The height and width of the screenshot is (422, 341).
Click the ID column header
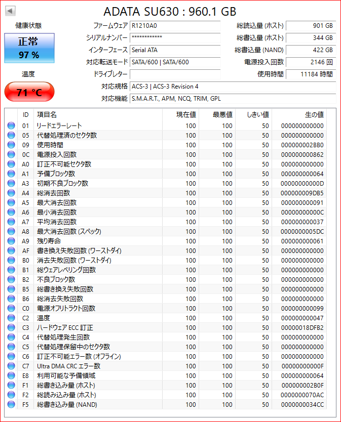tap(26, 115)
